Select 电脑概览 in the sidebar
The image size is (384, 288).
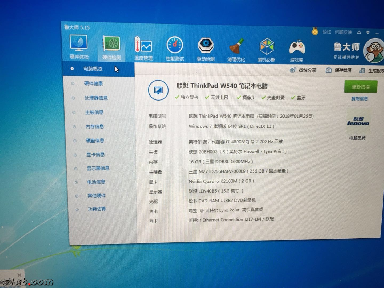93,69
